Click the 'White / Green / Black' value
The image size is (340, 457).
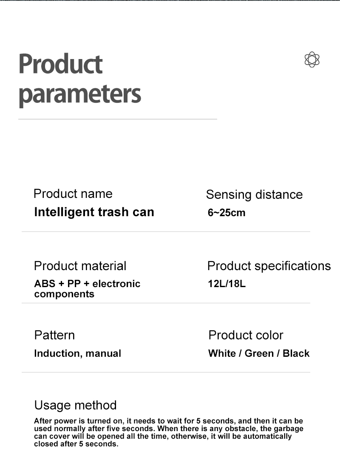coord(259,353)
